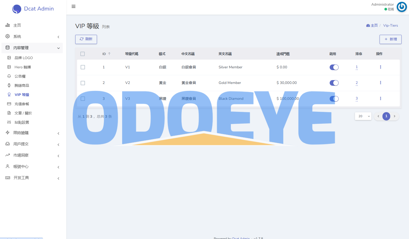The image size is (409, 239).
Task: Open the 20 per-page dropdown
Action: click(x=363, y=116)
